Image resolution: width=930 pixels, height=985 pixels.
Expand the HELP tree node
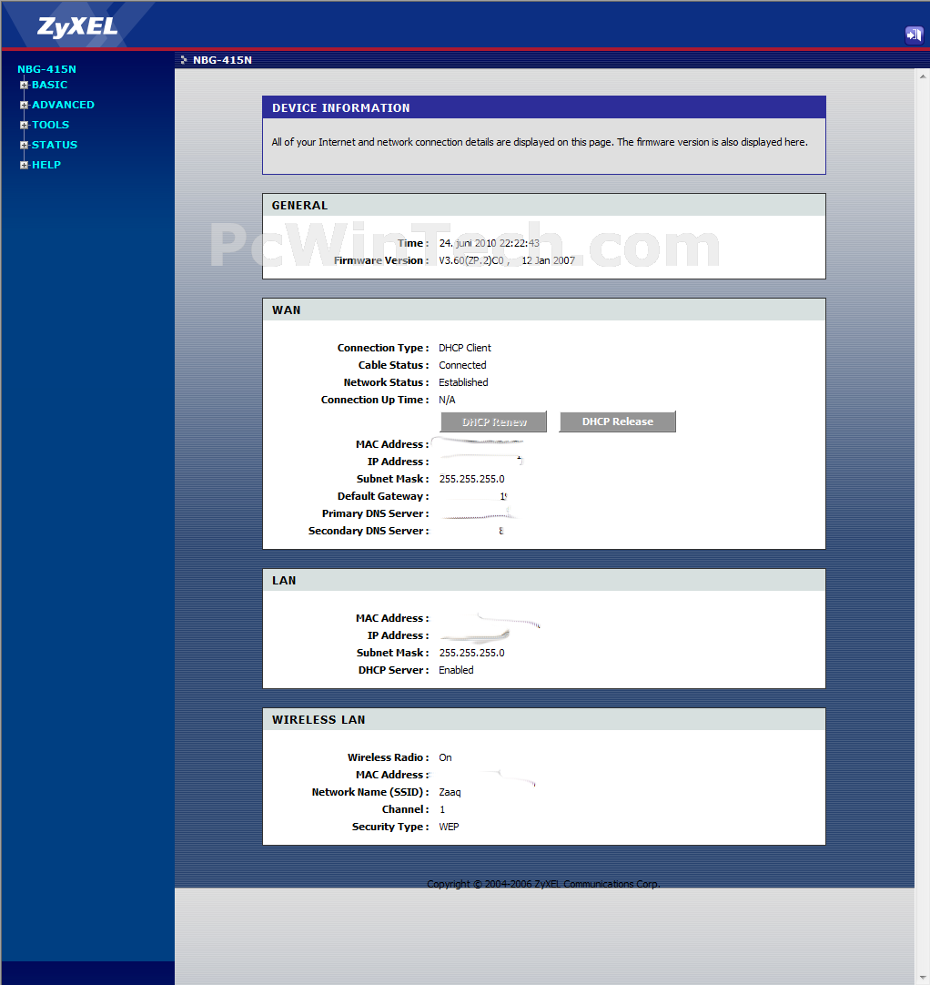(24, 165)
